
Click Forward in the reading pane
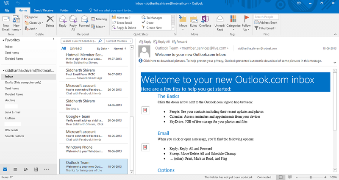[x=179, y=42]
